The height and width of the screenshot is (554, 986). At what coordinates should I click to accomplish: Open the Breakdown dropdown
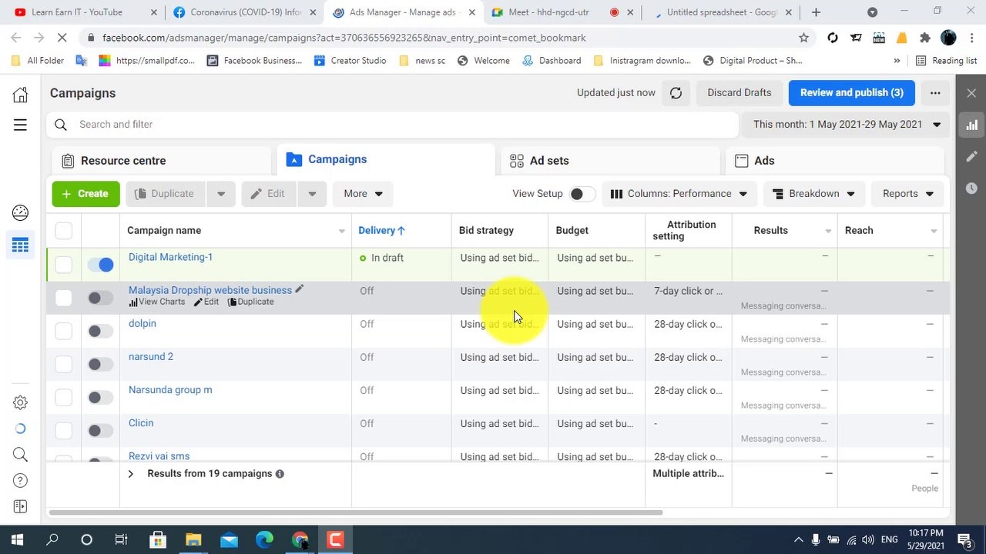814,194
